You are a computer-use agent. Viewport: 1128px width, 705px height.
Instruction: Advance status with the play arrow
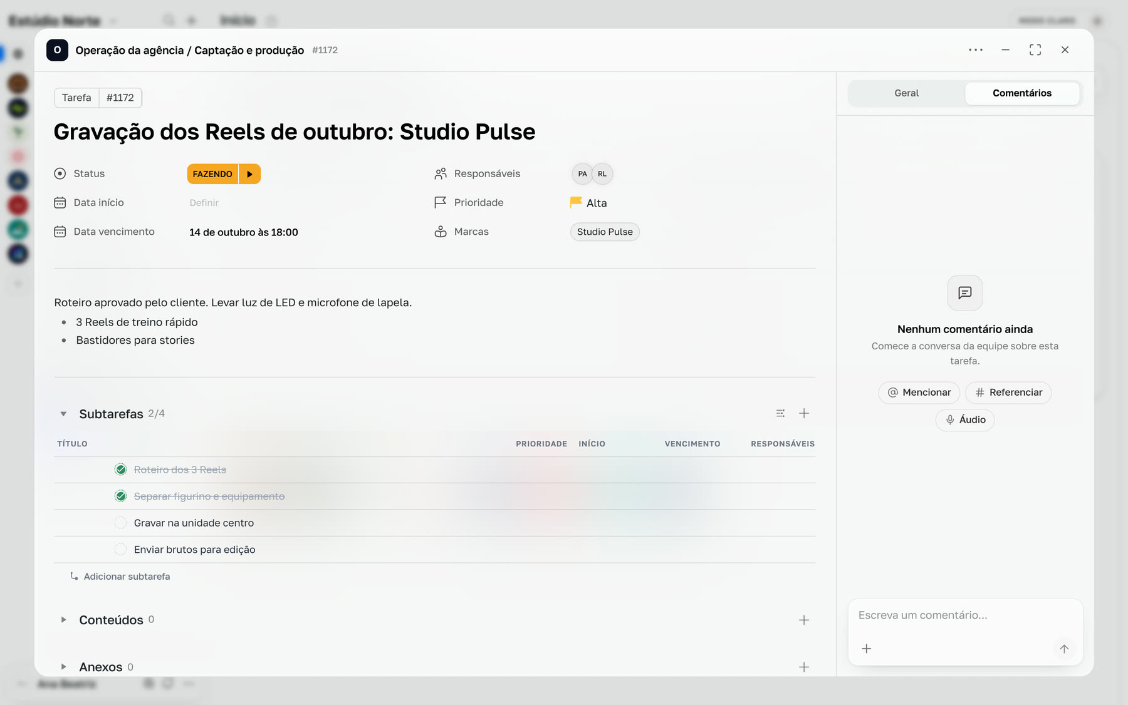[x=249, y=174]
